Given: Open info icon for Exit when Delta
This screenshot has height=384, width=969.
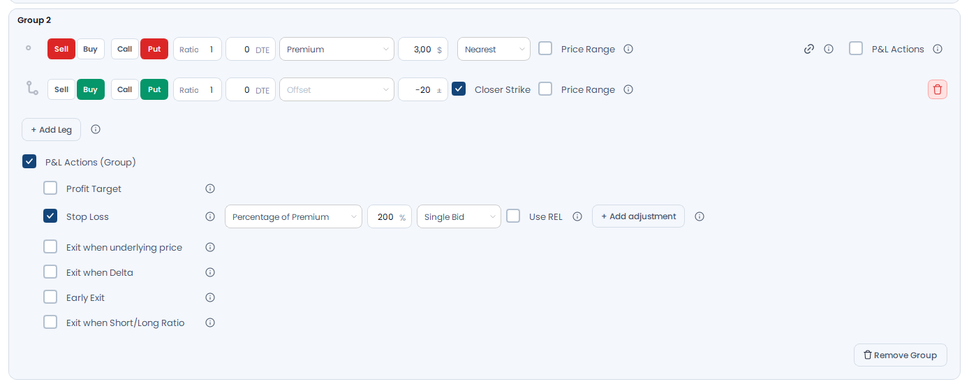Looking at the screenshot, I should click(210, 272).
